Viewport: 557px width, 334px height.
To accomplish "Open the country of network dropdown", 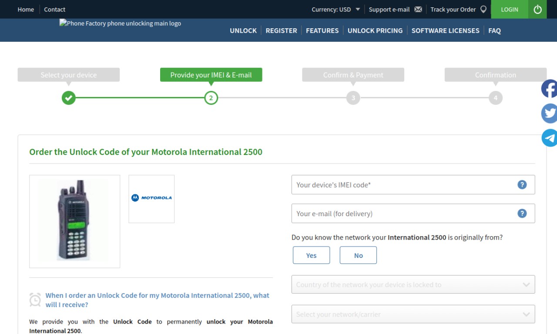I will pos(413,284).
